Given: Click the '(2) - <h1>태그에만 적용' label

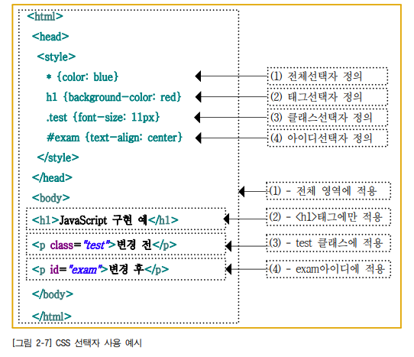Looking at the screenshot, I should (328, 216).
